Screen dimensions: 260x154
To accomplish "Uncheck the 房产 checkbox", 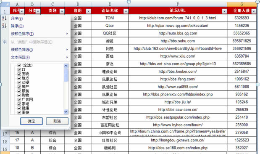I will point(19,87).
